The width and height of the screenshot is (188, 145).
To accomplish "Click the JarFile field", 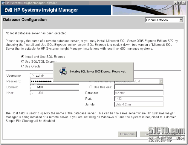I will pyautogui.click(x=139, y=104).
